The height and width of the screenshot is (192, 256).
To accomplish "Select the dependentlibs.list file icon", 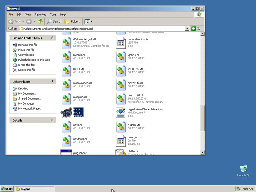I will 121,42.
